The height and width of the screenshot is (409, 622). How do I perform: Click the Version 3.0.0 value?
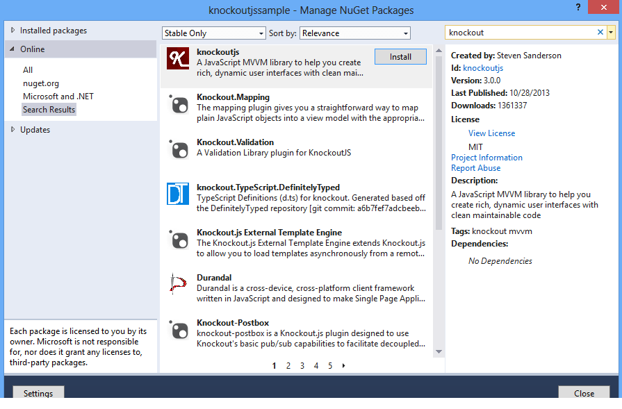tap(492, 81)
